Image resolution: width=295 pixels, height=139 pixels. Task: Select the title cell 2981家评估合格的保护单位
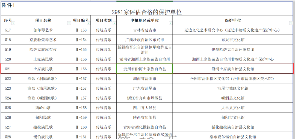147,12
